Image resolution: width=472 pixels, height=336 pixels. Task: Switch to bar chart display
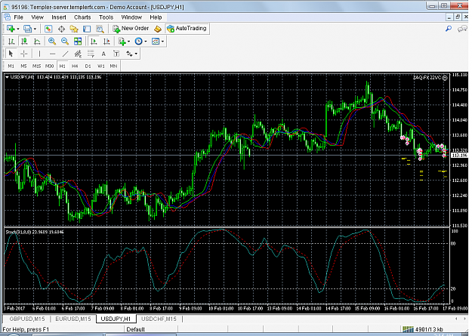[11, 42]
